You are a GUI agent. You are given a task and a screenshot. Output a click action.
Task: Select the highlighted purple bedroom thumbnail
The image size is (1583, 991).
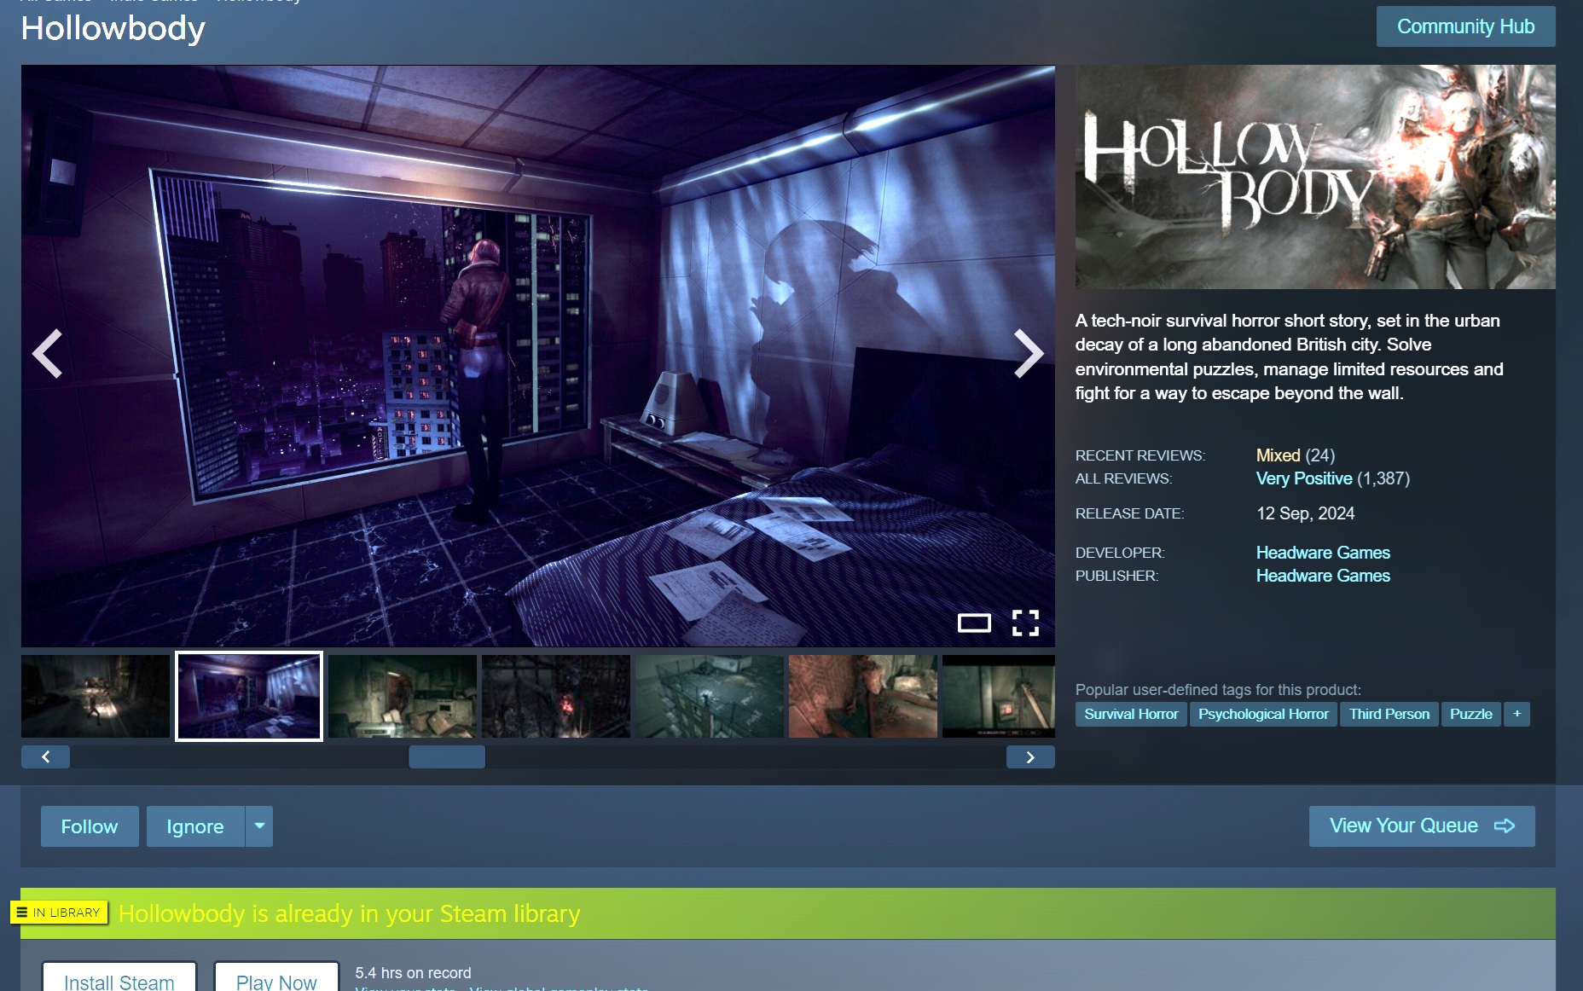pos(249,696)
